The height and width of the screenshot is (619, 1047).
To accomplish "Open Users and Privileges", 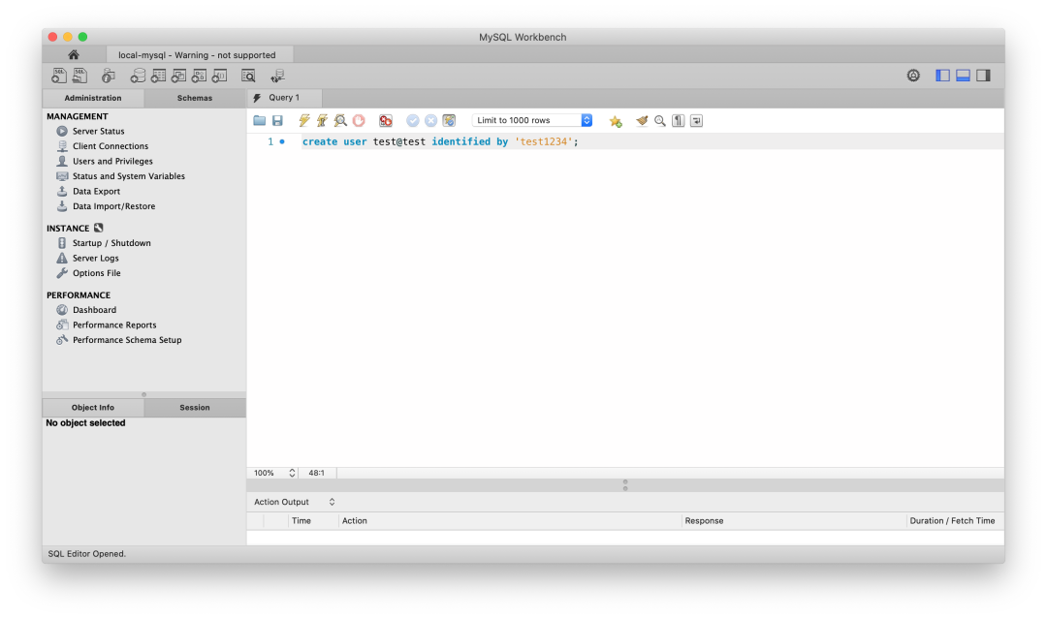I will [x=112, y=162].
